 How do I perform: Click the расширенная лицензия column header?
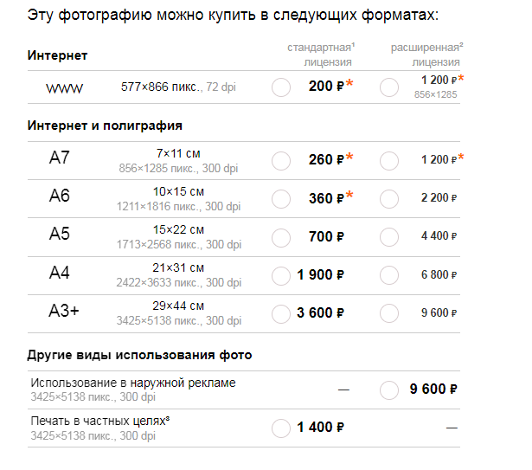[x=426, y=54]
